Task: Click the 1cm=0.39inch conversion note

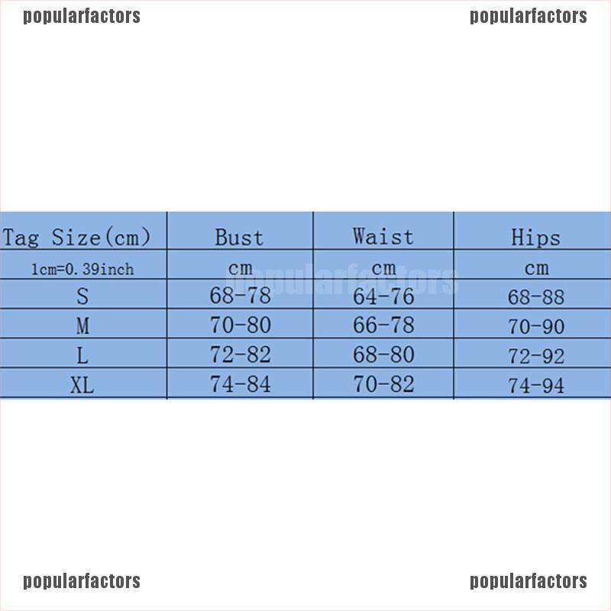Action: 82,270
